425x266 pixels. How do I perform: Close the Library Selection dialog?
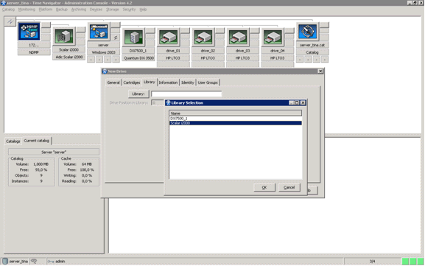[303, 102]
